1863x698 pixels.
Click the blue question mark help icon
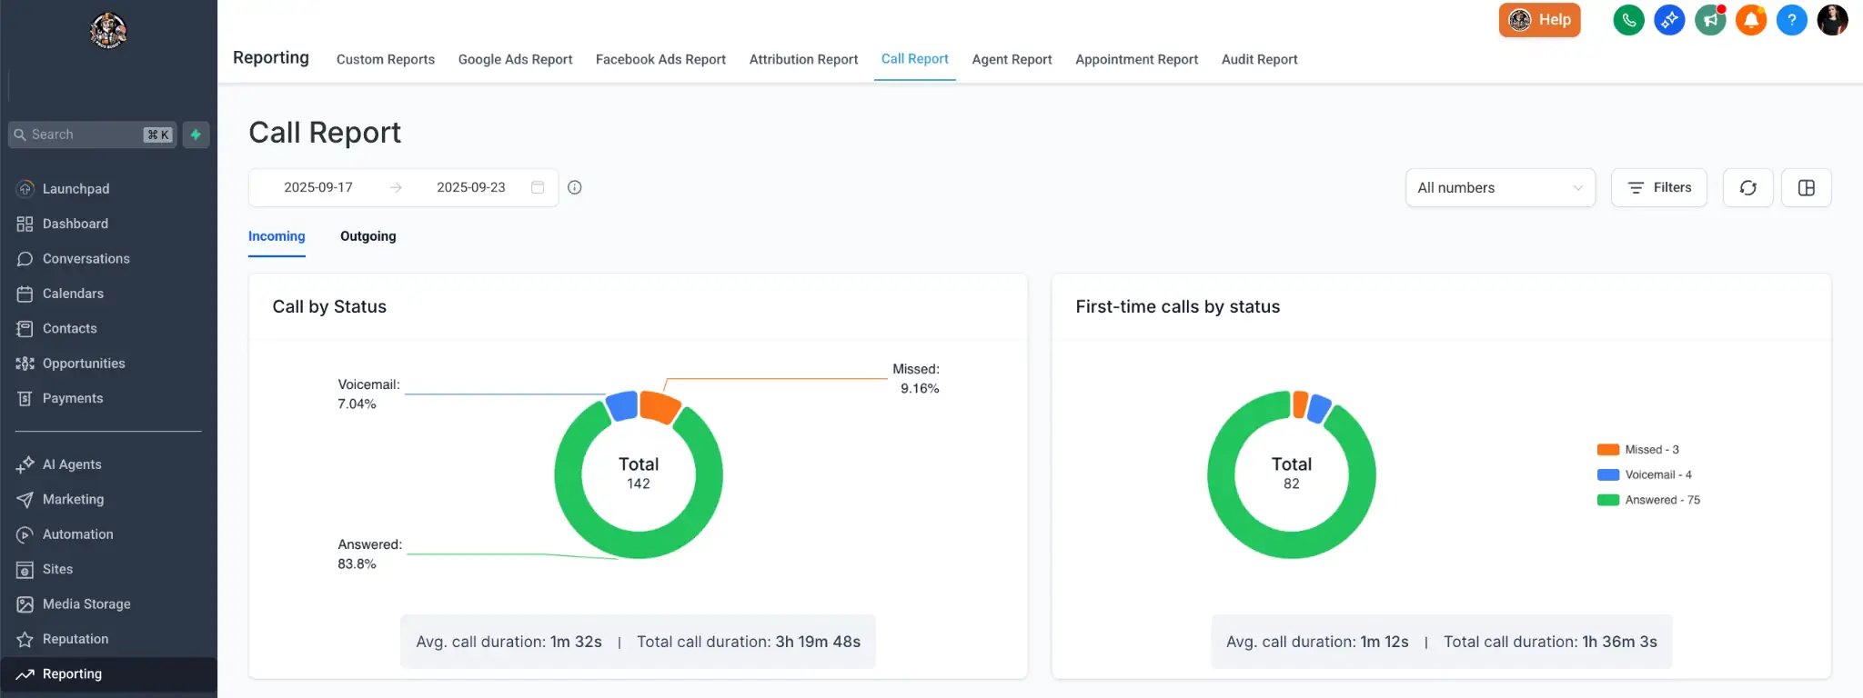pyautogui.click(x=1791, y=20)
